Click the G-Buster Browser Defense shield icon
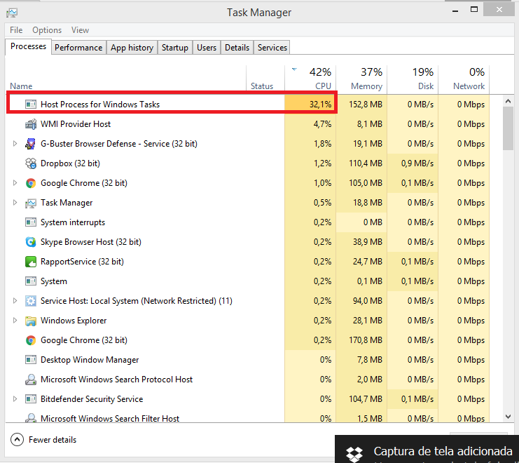Screen dimensions: 519x463 click(31, 144)
